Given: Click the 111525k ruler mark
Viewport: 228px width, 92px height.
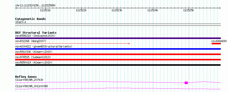Looking at the screenshot, I should point(189,10).
